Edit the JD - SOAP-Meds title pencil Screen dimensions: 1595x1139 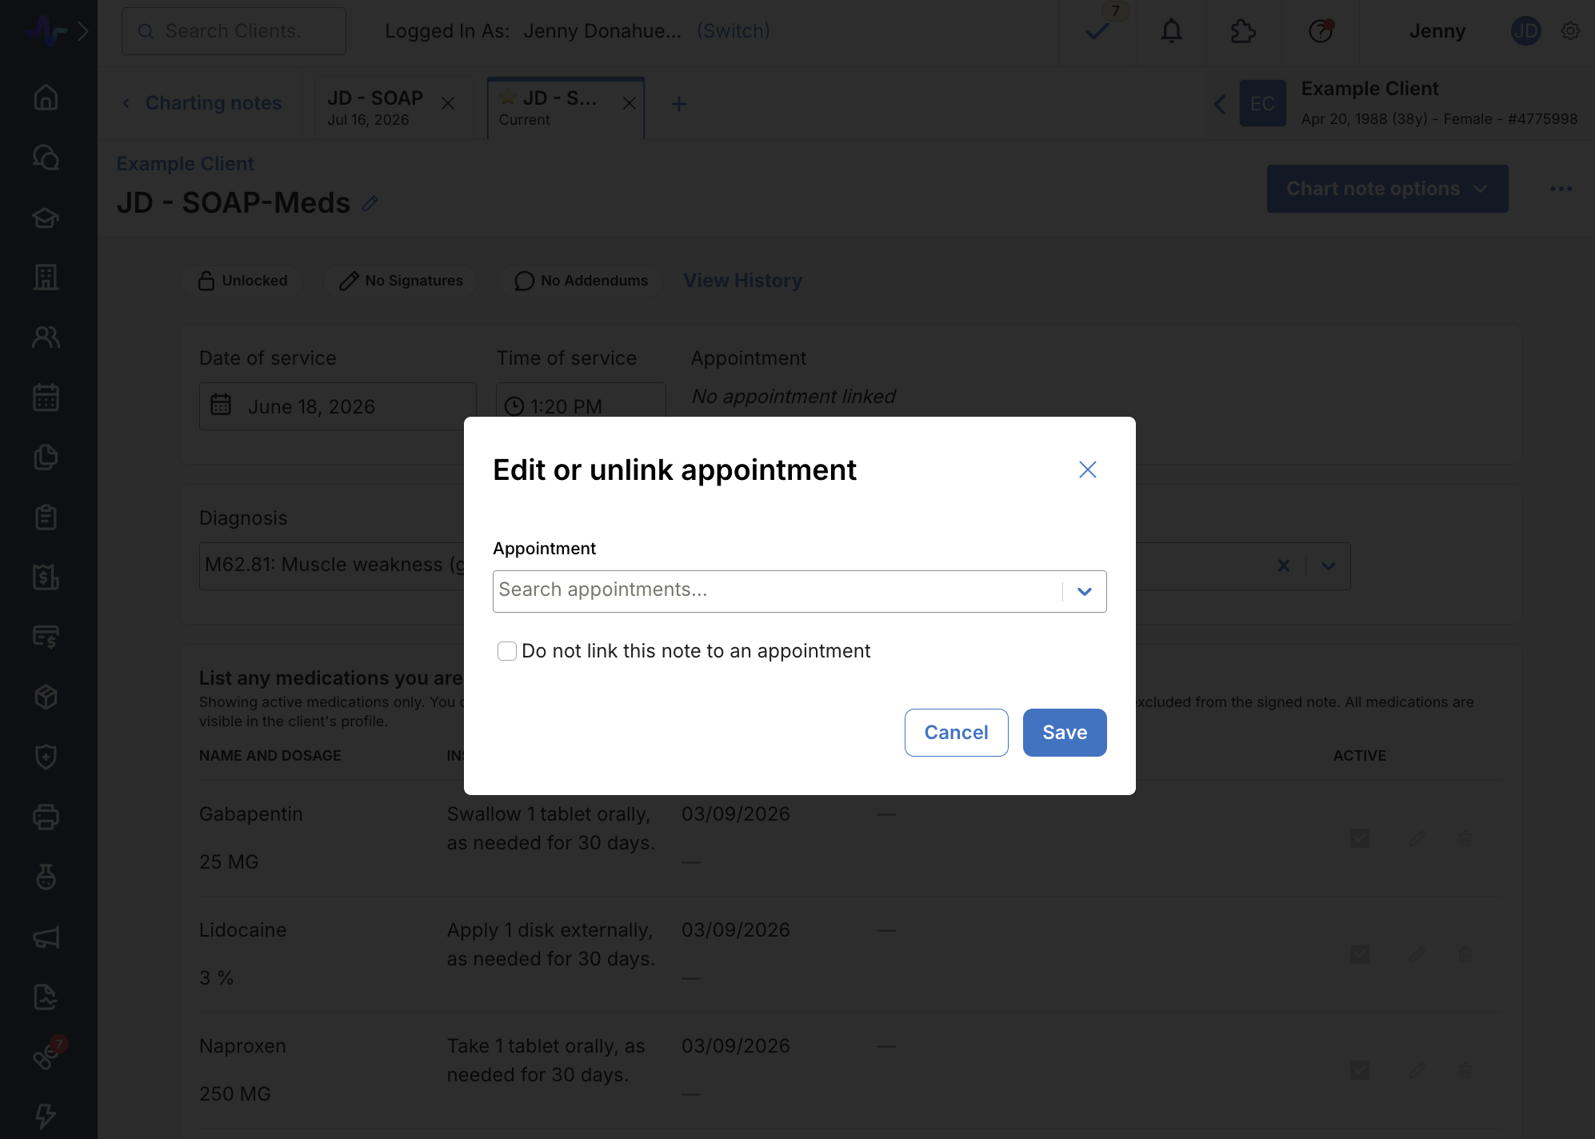370,203
